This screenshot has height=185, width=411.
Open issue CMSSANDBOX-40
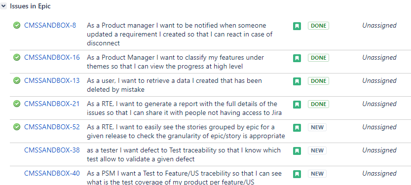[x=52, y=174]
